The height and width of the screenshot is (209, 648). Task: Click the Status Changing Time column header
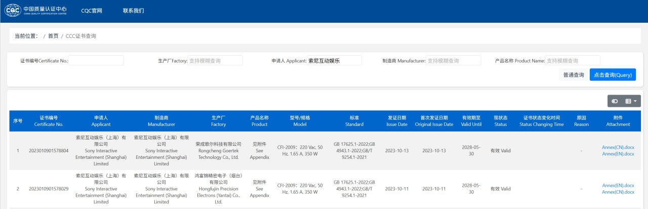tap(541, 121)
